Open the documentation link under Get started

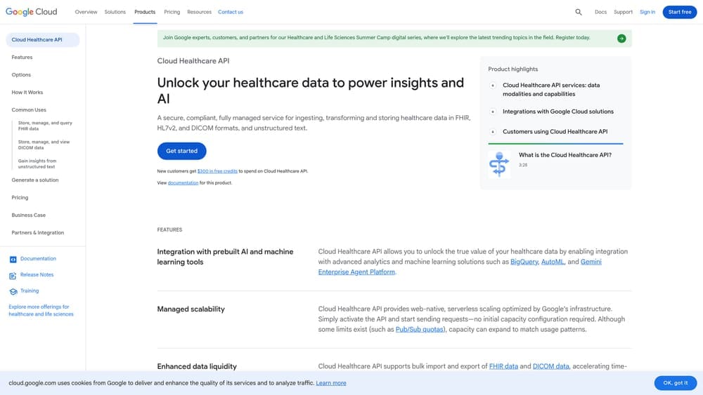183,183
